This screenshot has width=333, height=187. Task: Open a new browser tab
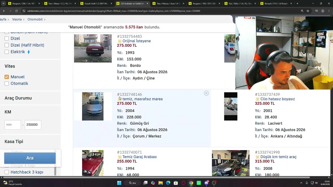[x=297, y=4]
